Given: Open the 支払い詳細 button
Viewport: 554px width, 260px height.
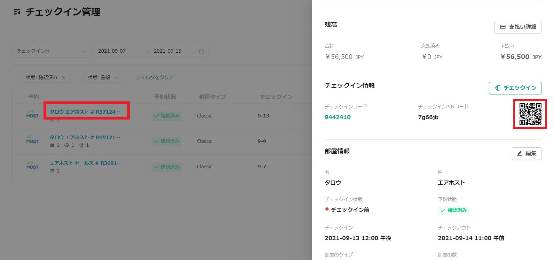Looking at the screenshot, I should pos(518,27).
